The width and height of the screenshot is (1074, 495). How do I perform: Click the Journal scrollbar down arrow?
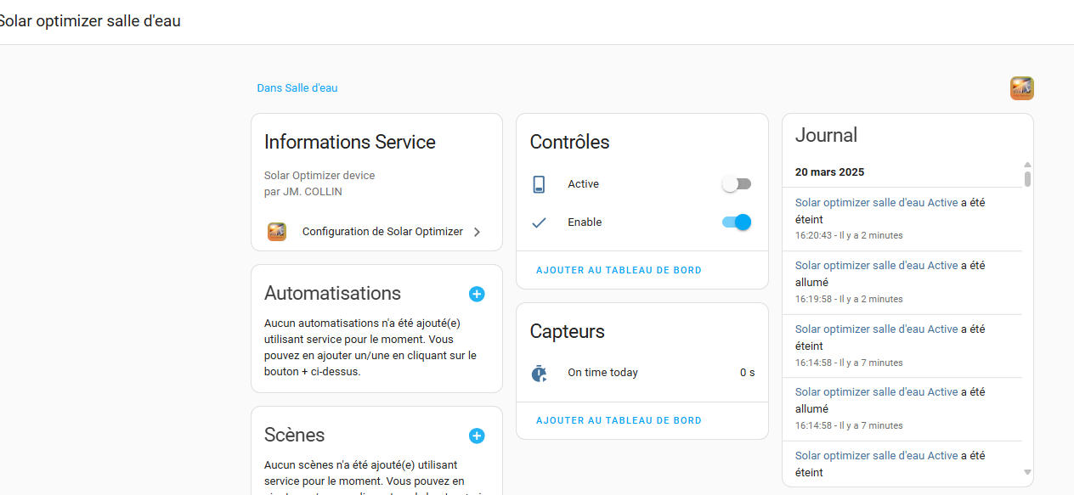[1027, 472]
